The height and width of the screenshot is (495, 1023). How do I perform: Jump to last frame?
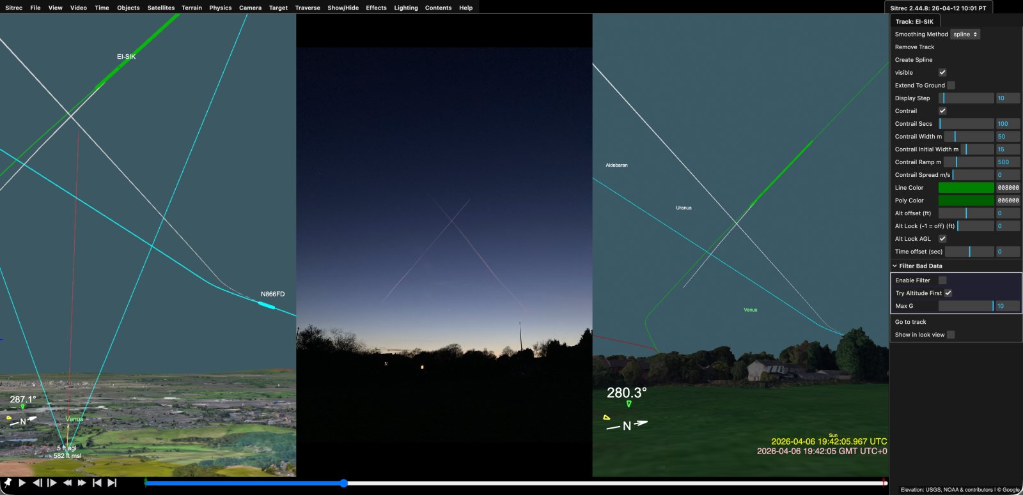[x=112, y=483]
